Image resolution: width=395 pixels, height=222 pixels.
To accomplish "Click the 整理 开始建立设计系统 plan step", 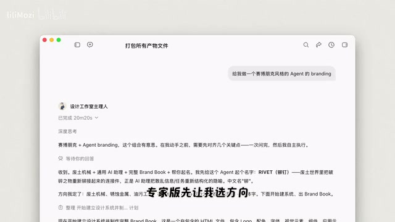I will pyautogui.click(x=98, y=208).
